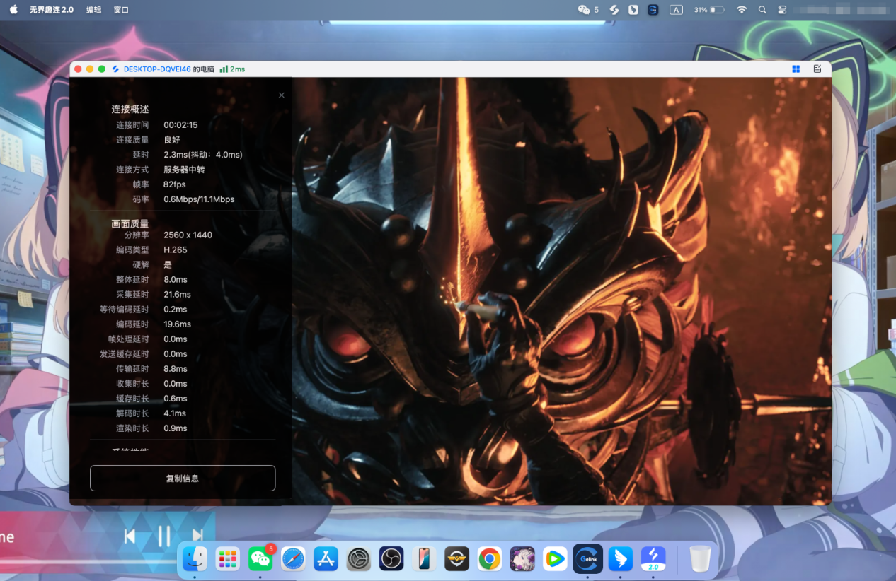This screenshot has width=896, height=581.
Task: Click the 传输延时 value 8.8ms
Action: [176, 368]
